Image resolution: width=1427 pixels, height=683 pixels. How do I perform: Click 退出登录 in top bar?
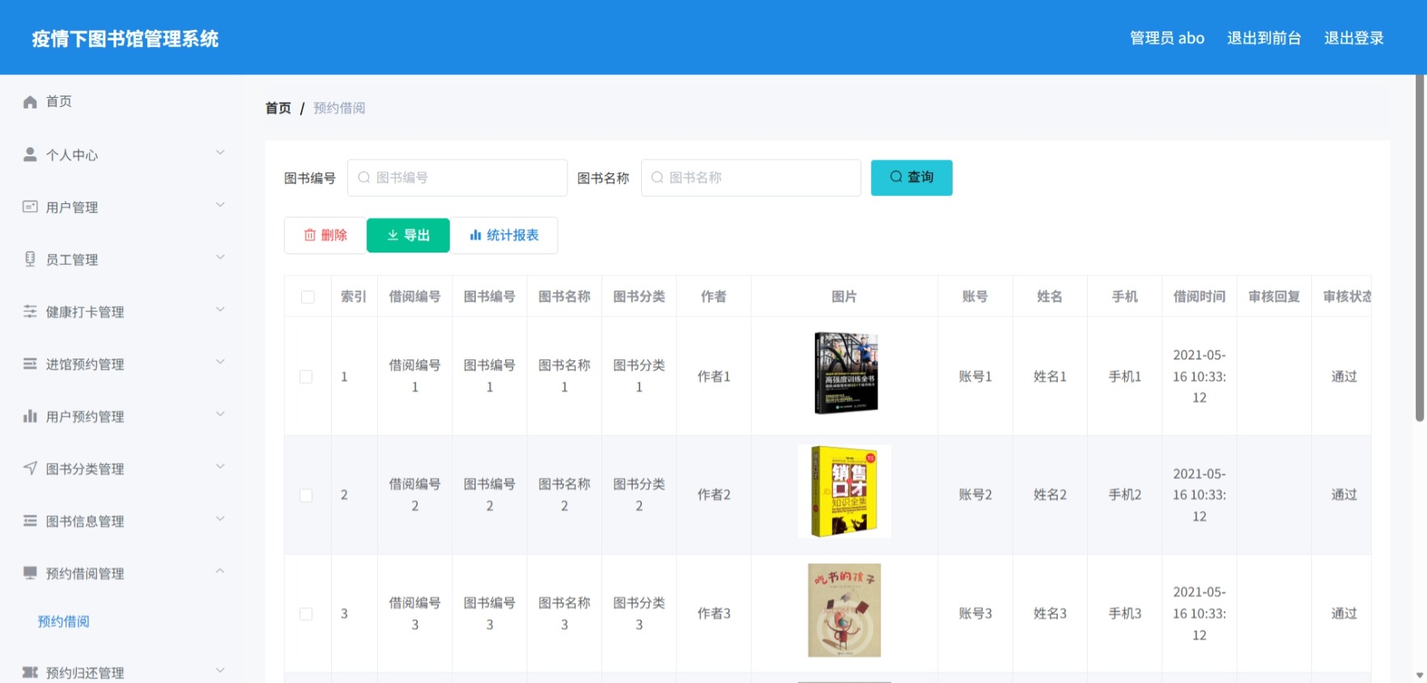coord(1353,38)
